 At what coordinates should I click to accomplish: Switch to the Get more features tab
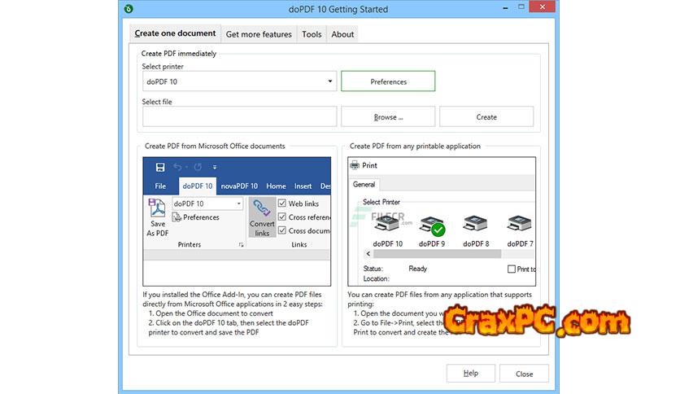tap(259, 34)
